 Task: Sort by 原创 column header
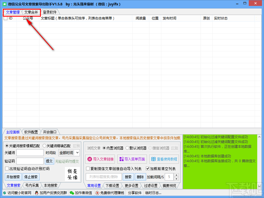point(206,18)
